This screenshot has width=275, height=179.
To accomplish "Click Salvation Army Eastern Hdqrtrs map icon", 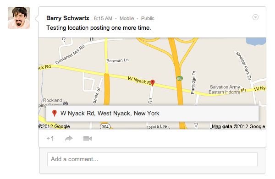I will coord(243,90).
